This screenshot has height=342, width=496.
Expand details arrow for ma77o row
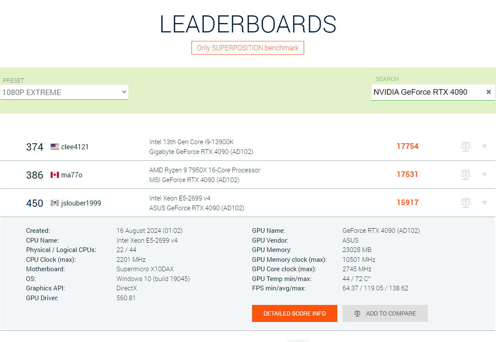[x=484, y=175]
